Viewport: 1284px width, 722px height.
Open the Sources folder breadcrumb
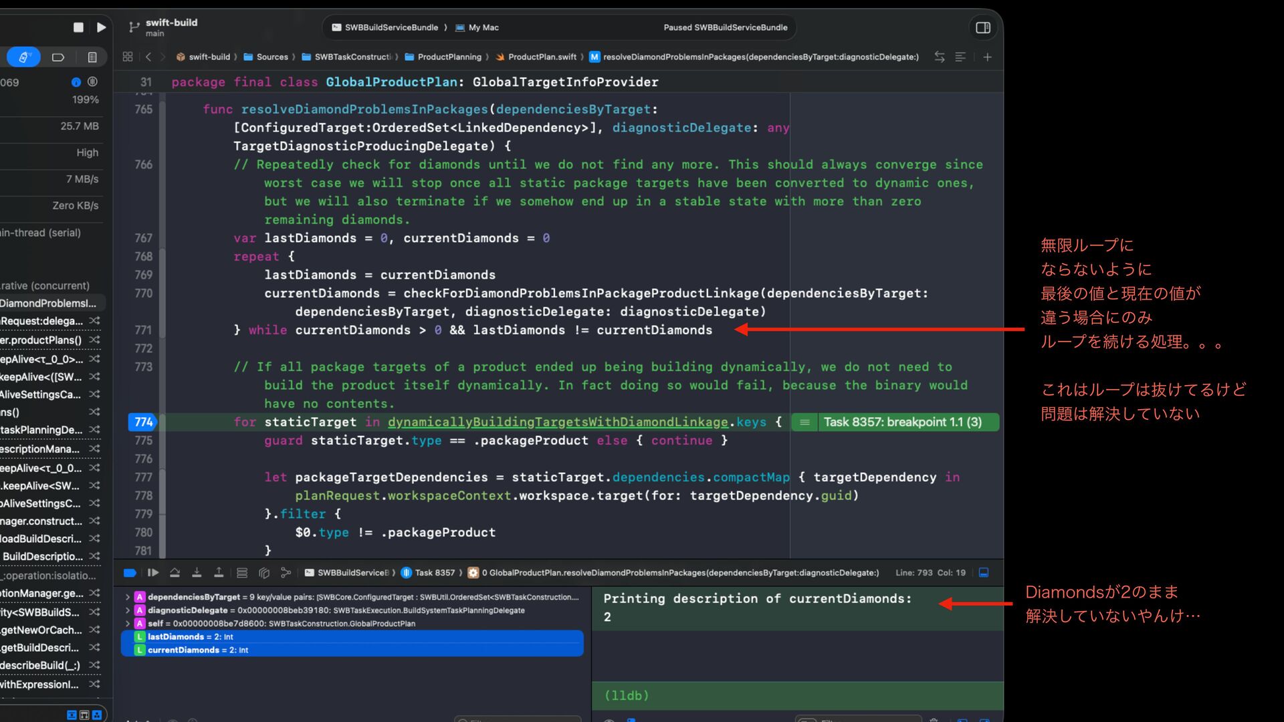[272, 57]
